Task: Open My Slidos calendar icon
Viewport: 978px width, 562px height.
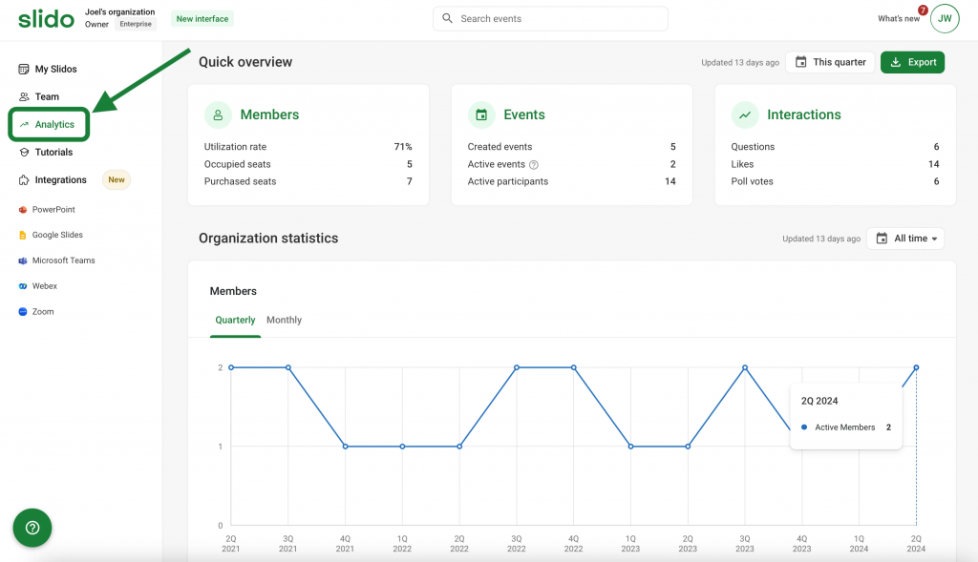Action: 24,69
